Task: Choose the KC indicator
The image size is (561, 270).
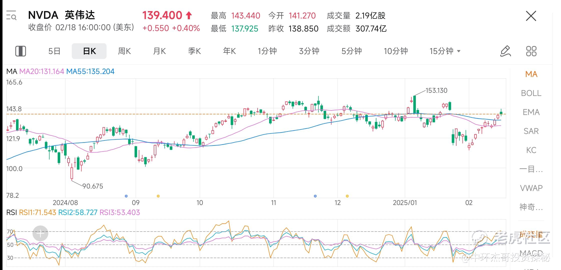Action: (531, 150)
